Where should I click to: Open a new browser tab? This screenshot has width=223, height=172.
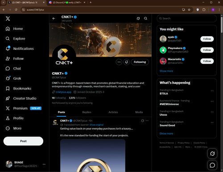pos(91,2)
